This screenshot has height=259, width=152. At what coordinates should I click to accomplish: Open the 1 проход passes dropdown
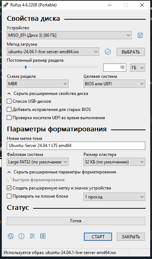tap(114, 197)
